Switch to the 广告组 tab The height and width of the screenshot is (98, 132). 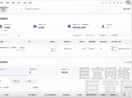(x=29, y=81)
